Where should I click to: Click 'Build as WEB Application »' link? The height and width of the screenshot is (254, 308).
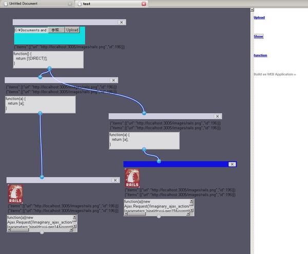(x=275, y=74)
